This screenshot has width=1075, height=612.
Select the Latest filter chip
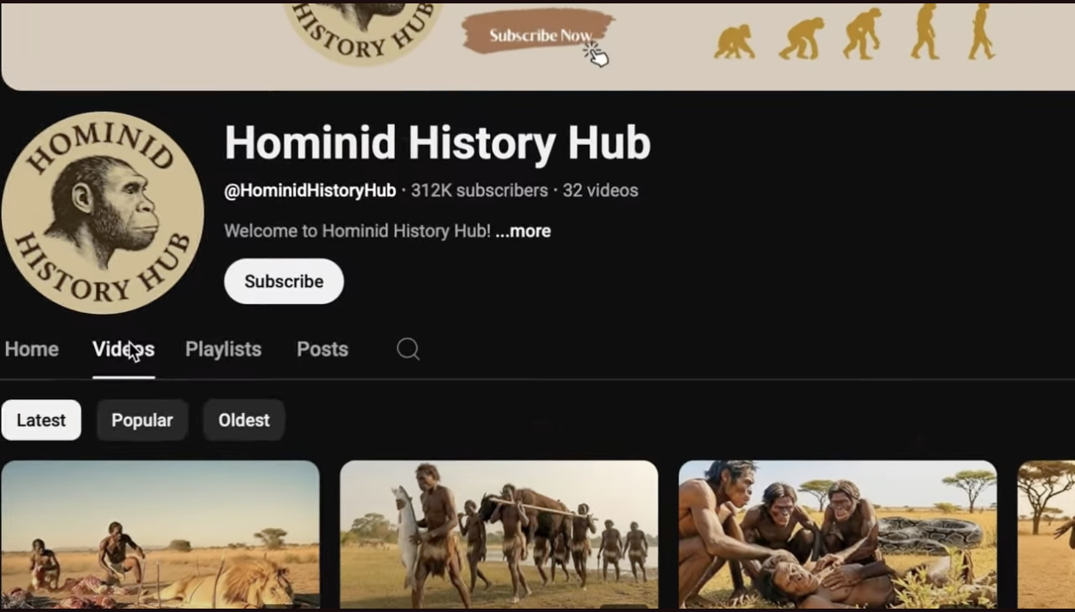41,420
